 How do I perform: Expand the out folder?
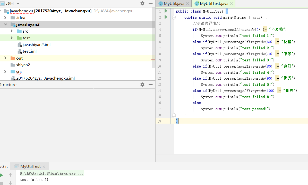coord(5,58)
